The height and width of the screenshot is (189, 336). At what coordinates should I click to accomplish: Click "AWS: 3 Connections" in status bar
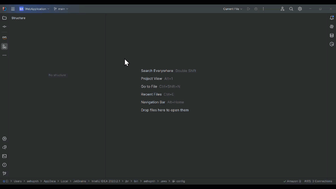coord(318,181)
